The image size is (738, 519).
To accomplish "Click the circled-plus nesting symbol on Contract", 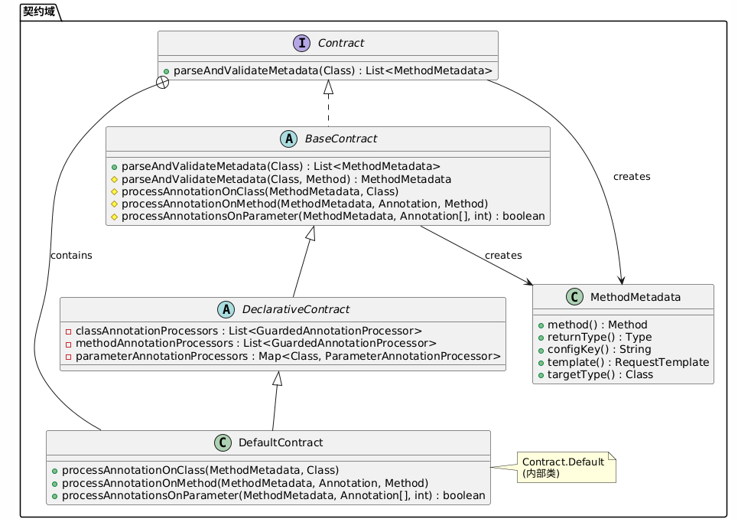I will (162, 83).
